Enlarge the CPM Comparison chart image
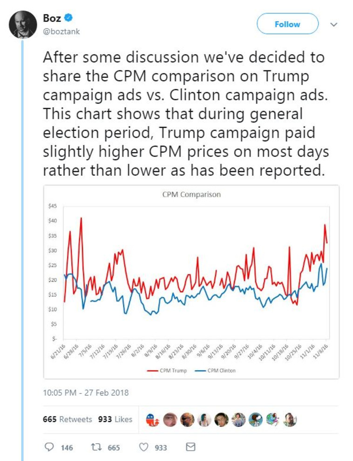Image resolution: width=353 pixels, height=461 pixels. (x=191, y=280)
